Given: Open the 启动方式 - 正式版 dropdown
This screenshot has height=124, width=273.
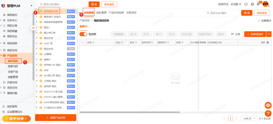Looking at the screenshot, I should click(229, 4).
